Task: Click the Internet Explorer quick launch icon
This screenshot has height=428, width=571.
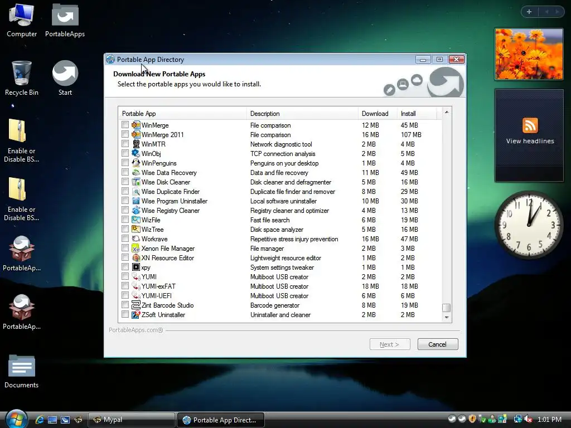Action: [40, 420]
